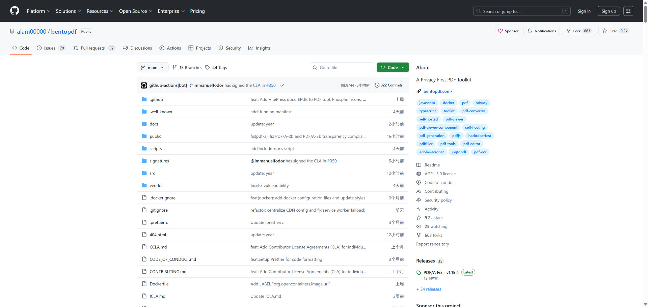Expand the main branch dropdown
Image resolution: width=648 pixels, height=307 pixels.
coord(152,67)
